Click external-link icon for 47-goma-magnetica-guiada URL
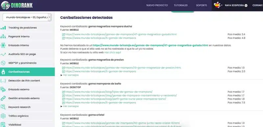Screen dimensions: 263x127 (x=63, y=35)
